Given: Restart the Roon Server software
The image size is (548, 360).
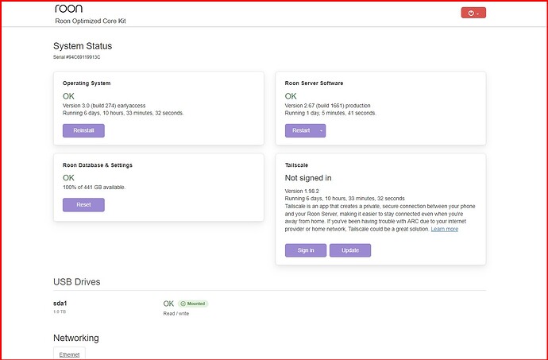Looking at the screenshot, I should point(301,130).
